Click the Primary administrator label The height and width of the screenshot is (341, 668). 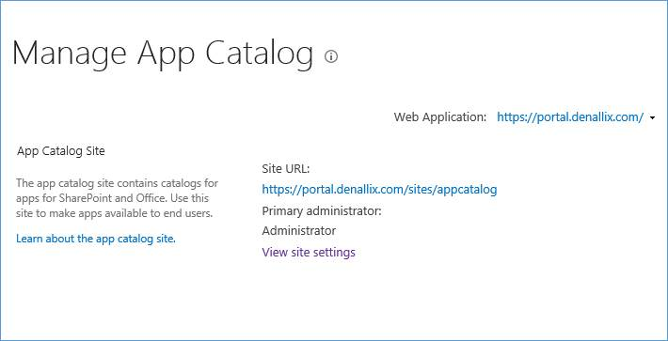[x=322, y=211]
